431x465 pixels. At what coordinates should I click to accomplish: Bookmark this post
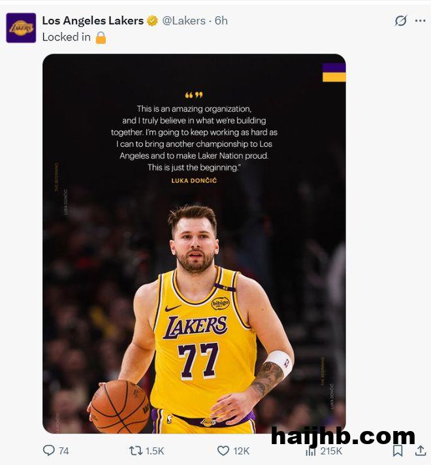coord(398,451)
